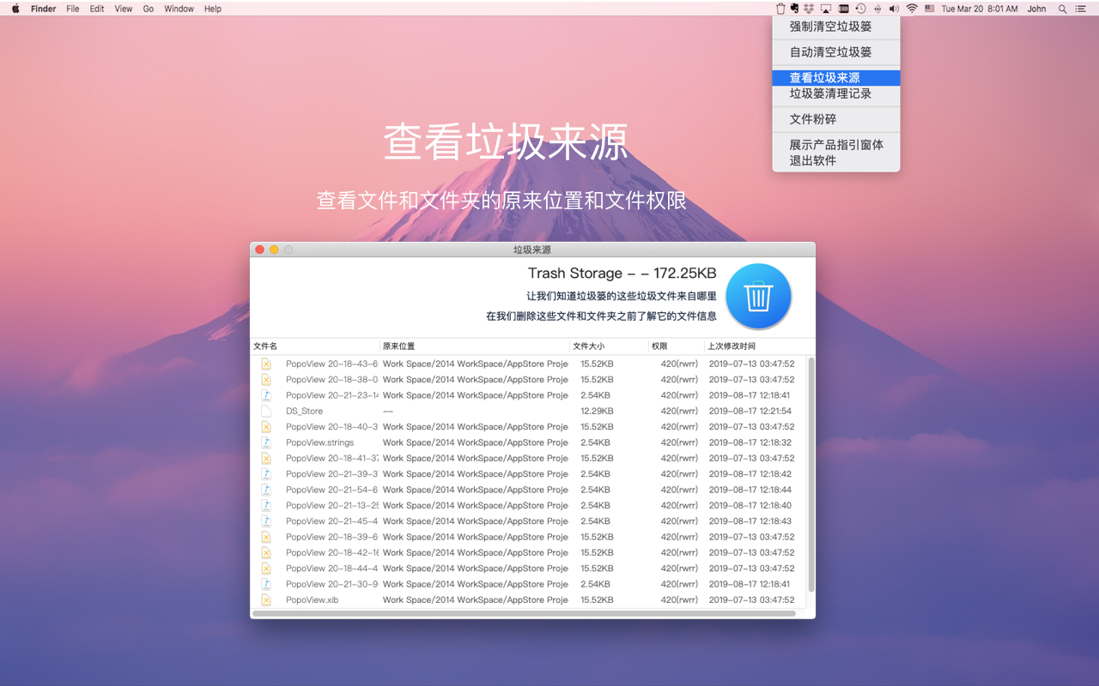Close the 垃圾来源 window with red button

(x=260, y=250)
